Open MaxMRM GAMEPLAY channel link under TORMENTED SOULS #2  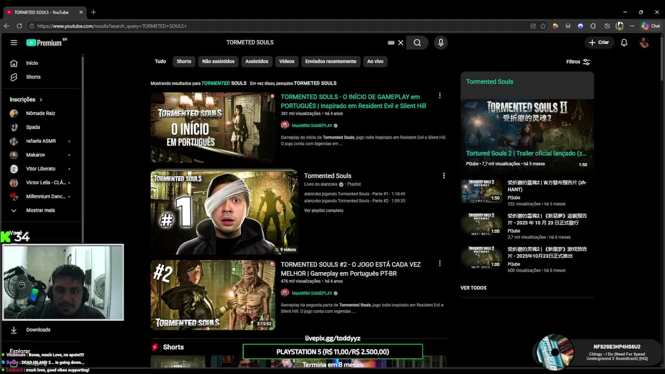[312, 293]
